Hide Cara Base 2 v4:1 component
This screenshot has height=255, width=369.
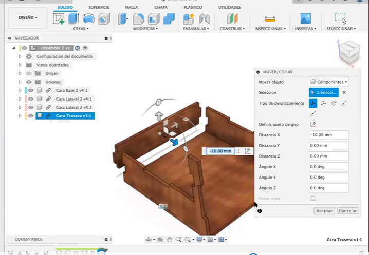[x=31, y=90]
